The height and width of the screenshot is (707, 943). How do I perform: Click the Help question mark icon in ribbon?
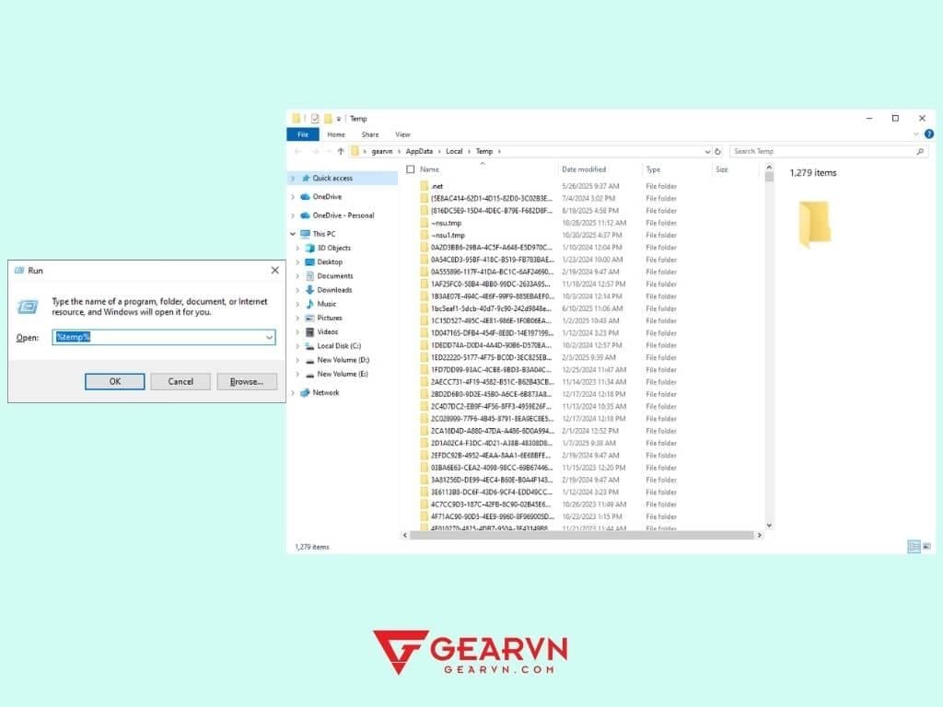coord(928,133)
